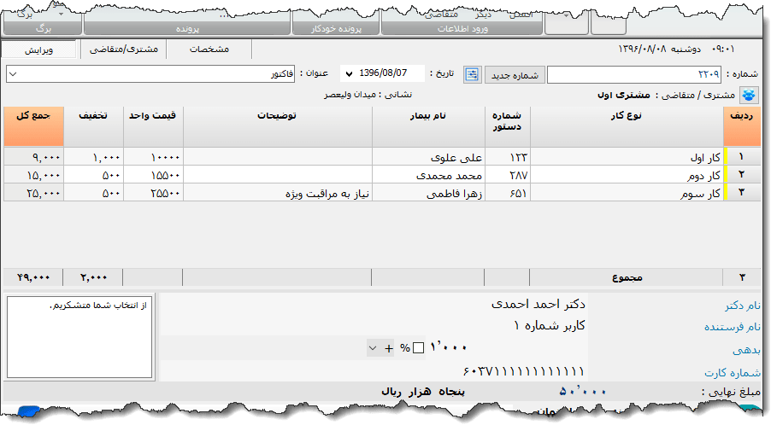
Task: Toggle the % percent checkbox in بدهی row
Action: 419,348
